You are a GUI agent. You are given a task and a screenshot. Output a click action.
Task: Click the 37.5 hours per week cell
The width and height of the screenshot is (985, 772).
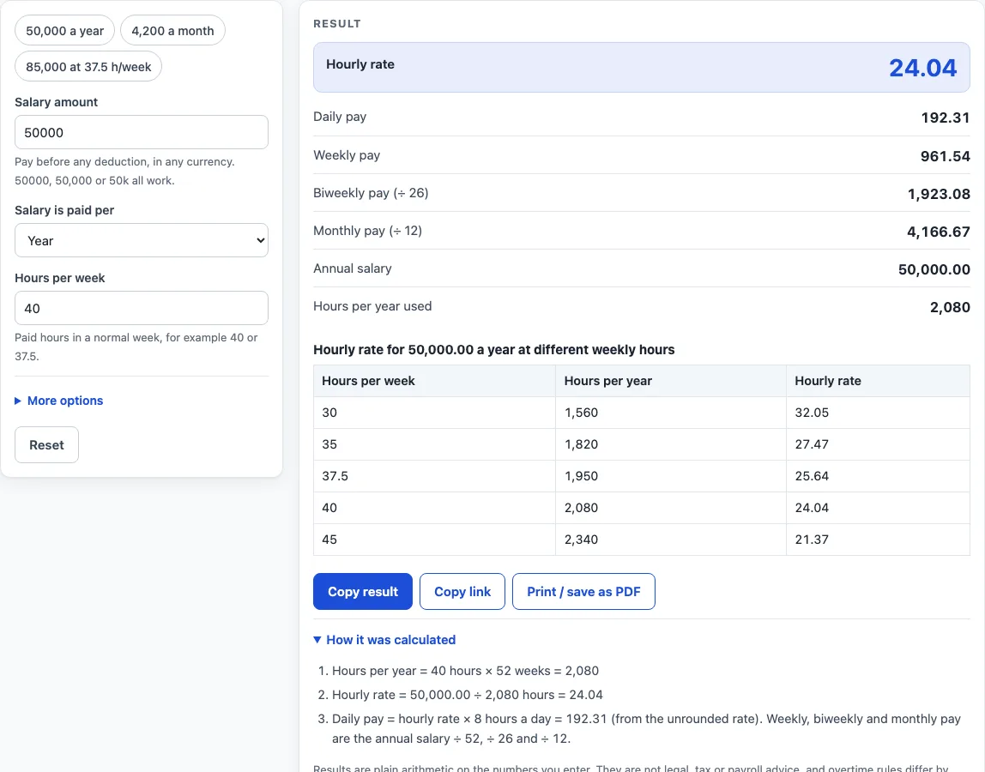coord(435,476)
